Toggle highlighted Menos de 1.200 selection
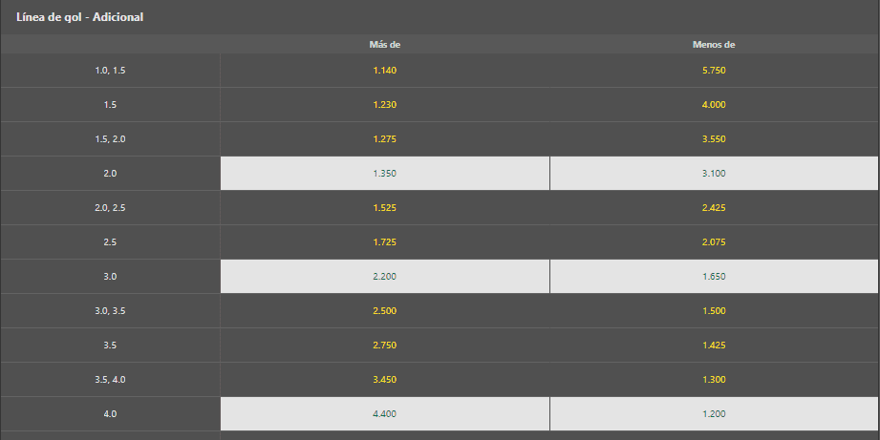This screenshot has width=880, height=440. click(714, 413)
